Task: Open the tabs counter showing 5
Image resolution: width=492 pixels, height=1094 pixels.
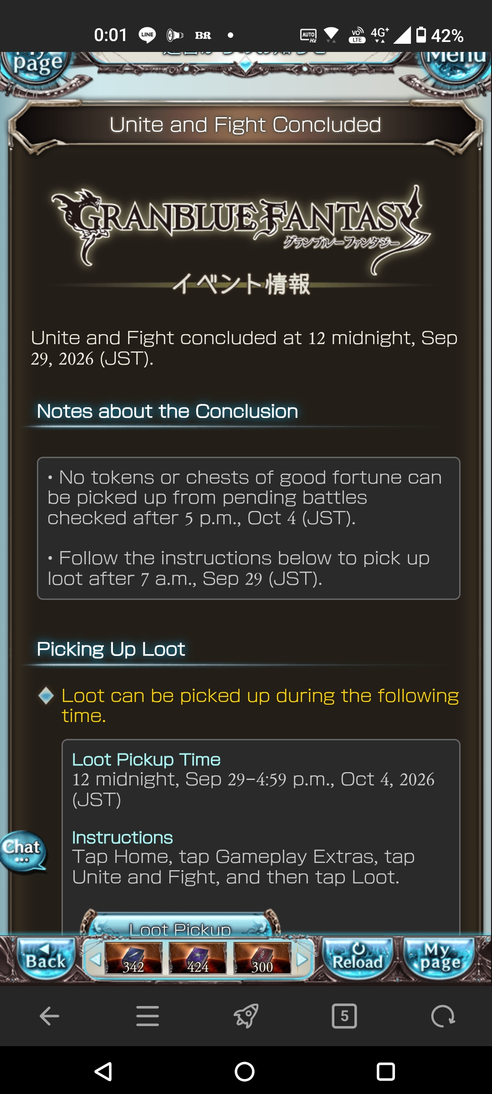Action: [344, 1016]
